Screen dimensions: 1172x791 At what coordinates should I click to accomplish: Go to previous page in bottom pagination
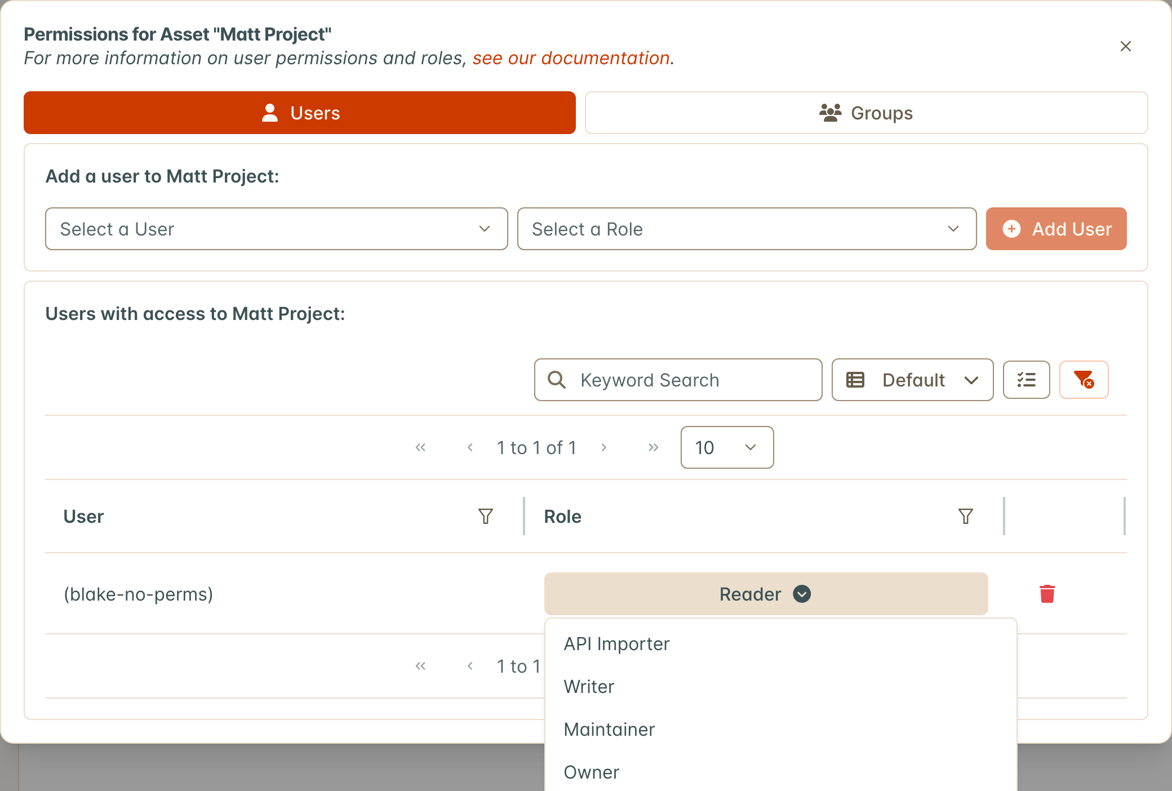tap(470, 666)
